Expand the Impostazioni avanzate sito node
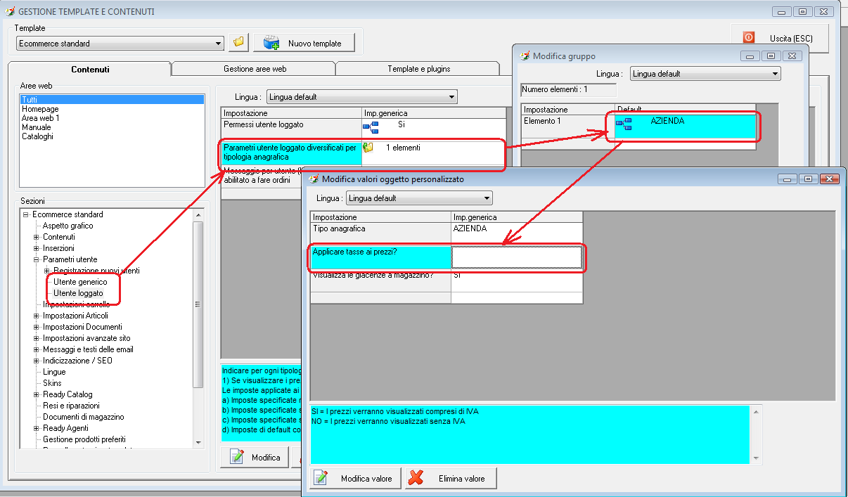The image size is (848, 497). 37,338
